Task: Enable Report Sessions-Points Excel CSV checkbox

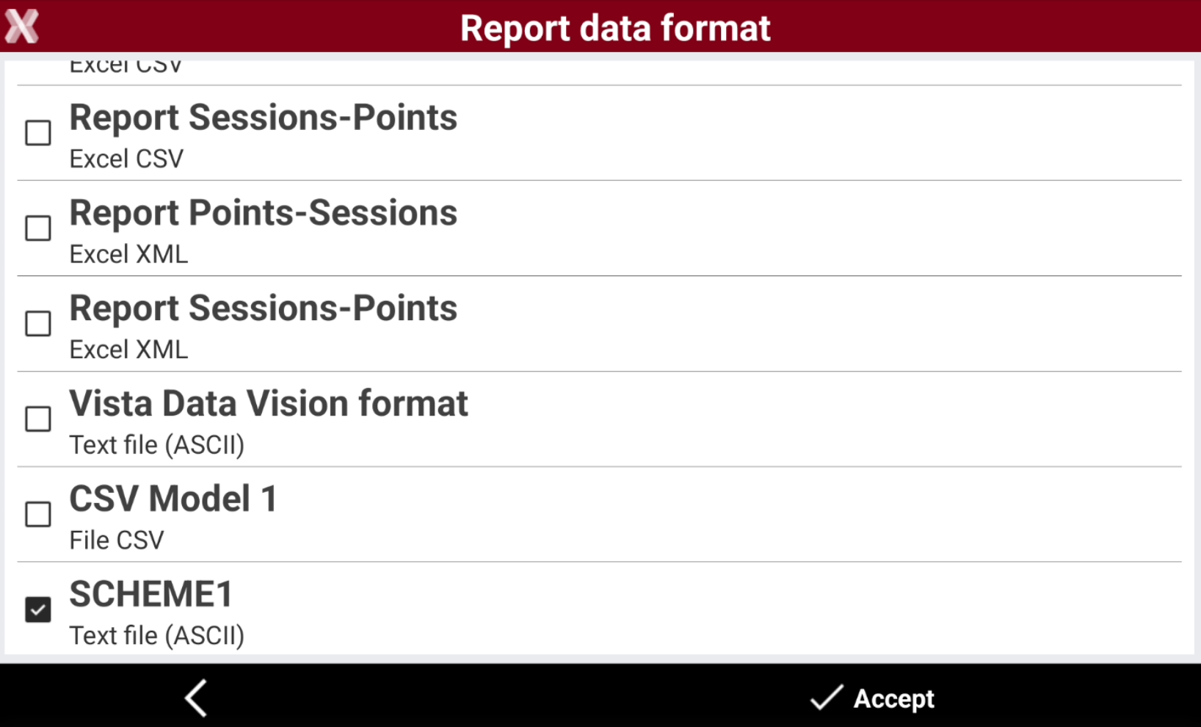Action: click(38, 133)
